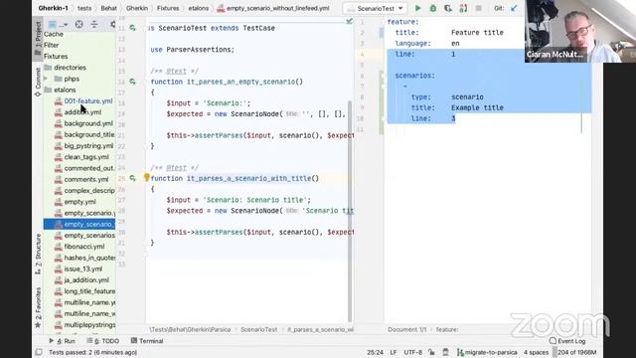Click run gutter icon for it_parses_an_empty_scenario
The image size is (636, 358).
(132, 82)
